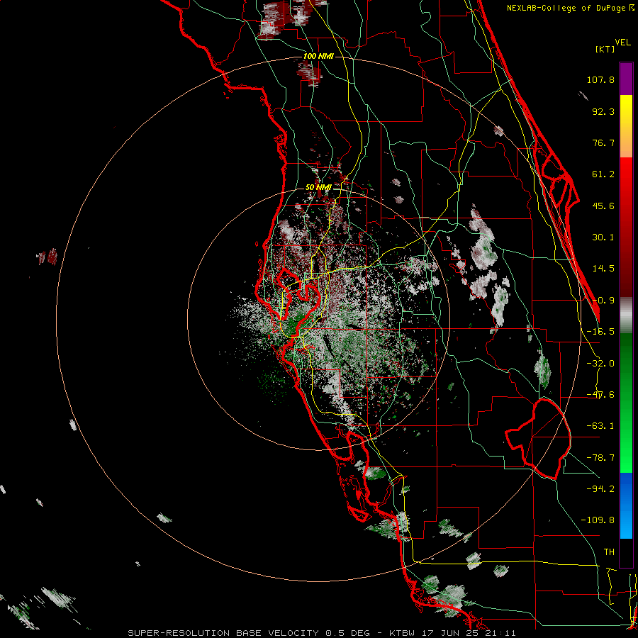Pick the blue segment of color bar

click(626, 505)
